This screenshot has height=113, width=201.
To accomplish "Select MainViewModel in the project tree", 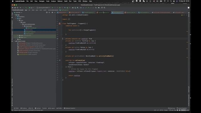I will (32, 28).
